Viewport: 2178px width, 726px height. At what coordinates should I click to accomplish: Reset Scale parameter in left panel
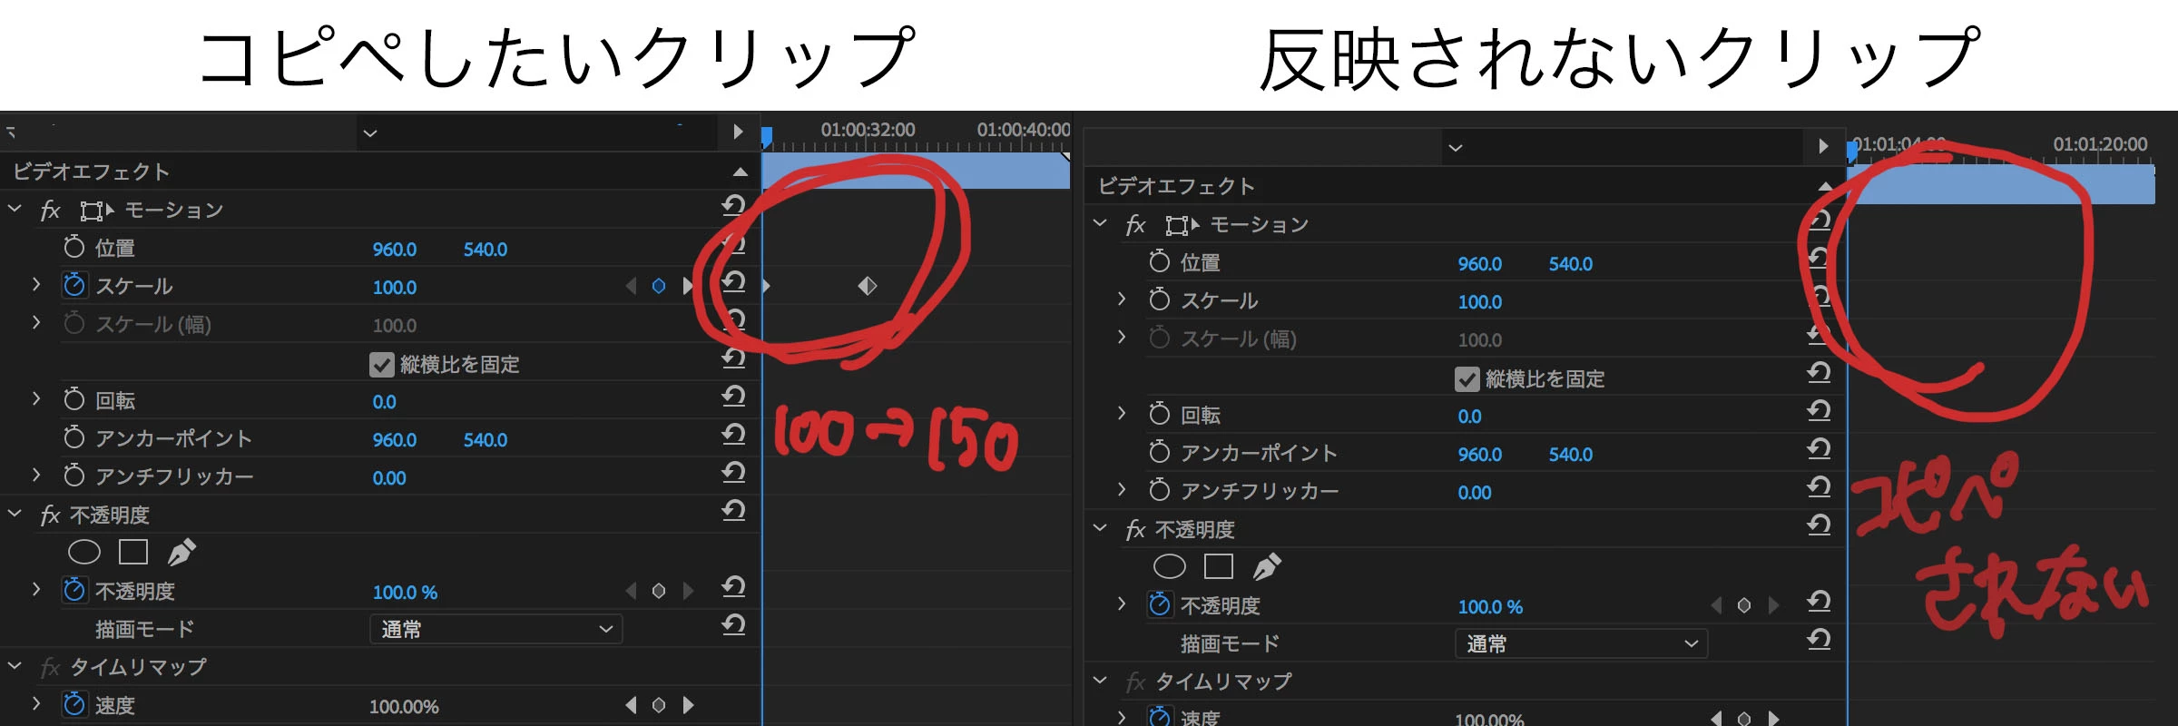(733, 283)
